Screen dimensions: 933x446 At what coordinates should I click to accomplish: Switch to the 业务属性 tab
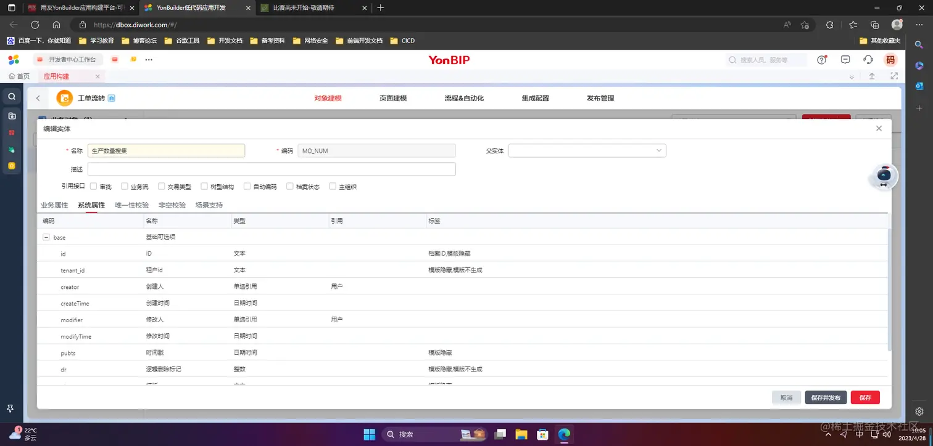click(x=54, y=205)
